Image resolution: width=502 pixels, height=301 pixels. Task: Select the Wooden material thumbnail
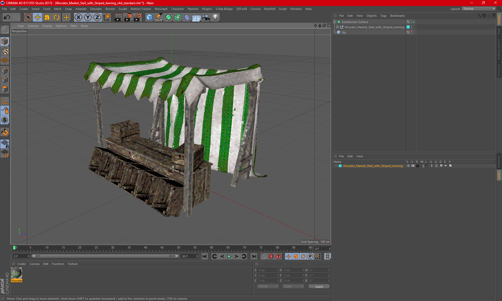click(x=16, y=274)
